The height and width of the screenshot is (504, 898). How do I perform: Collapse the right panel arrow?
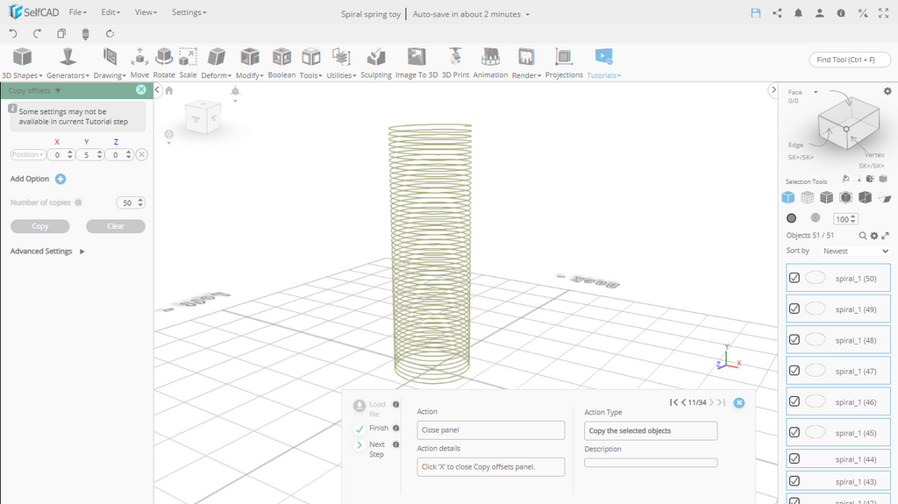click(x=773, y=90)
